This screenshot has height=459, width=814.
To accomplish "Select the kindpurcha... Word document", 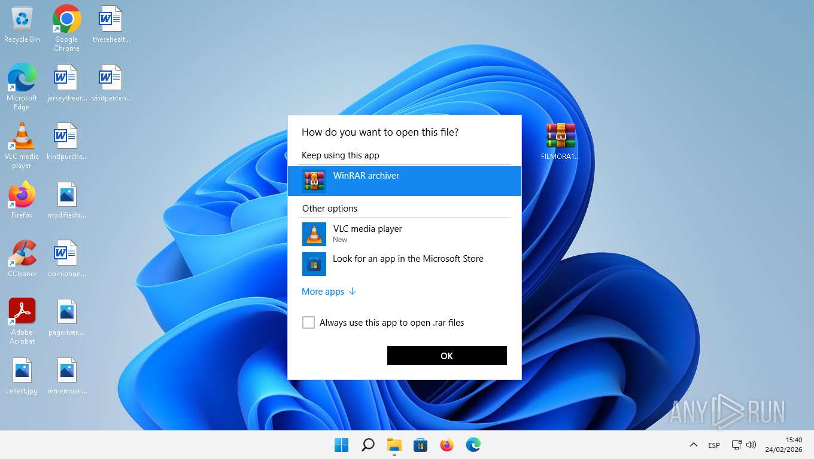I will tap(66, 142).
